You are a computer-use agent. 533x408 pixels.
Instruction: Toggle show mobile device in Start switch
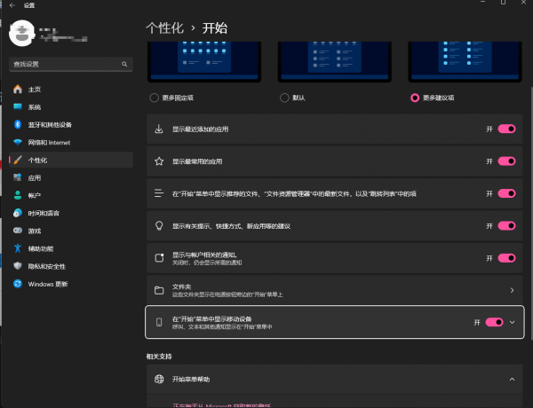click(x=494, y=322)
